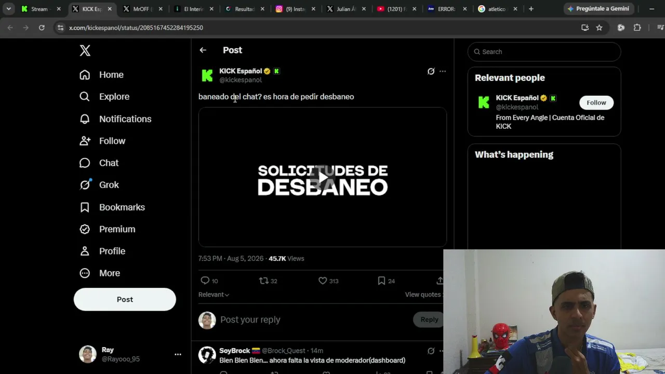The image size is (665, 374).
Task: Switch to the atletico Google browser tab
Action: point(497,9)
